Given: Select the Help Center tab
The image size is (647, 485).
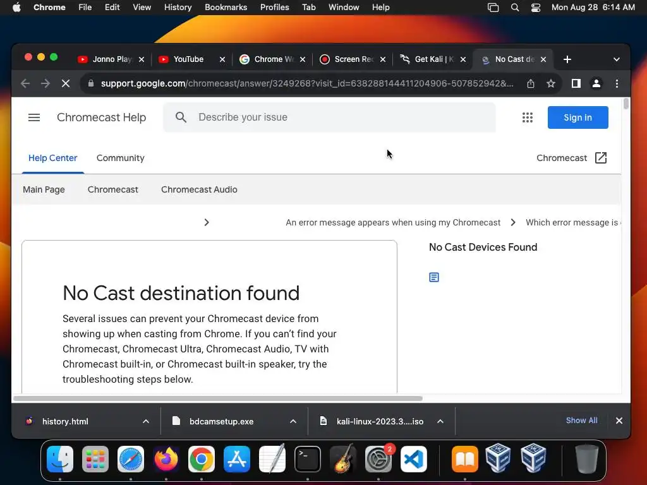Looking at the screenshot, I should (53, 158).
